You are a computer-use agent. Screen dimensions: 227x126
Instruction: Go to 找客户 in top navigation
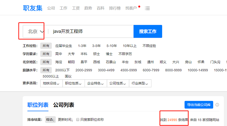(131, 8)
